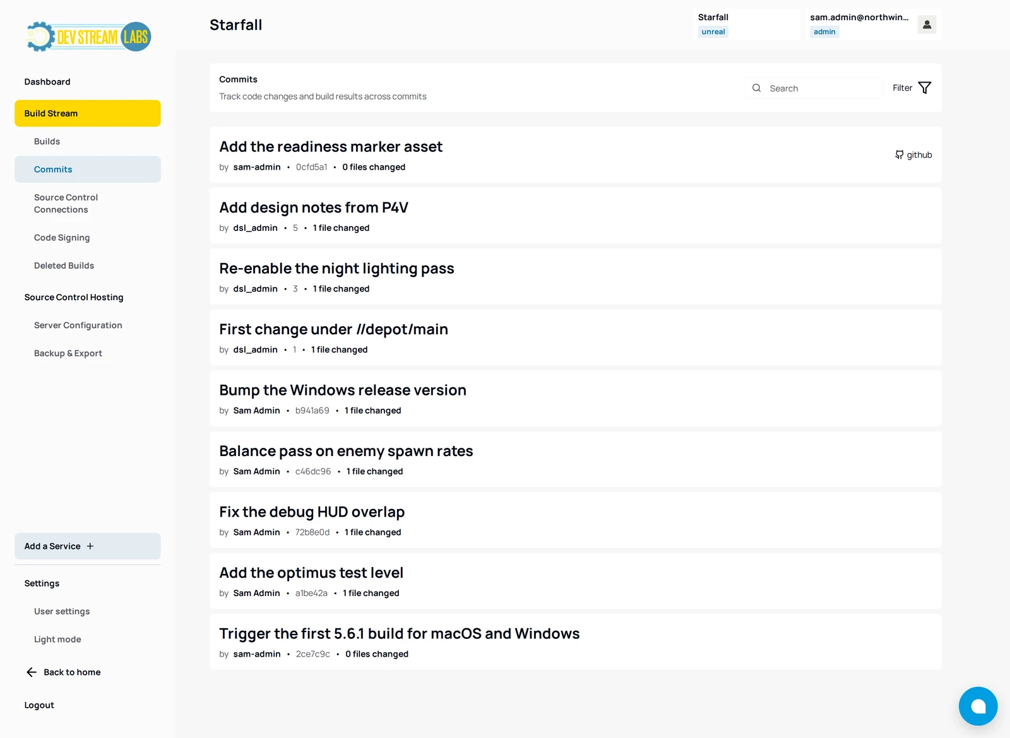Click the 'admin' role badge
This screenshot has width=1010, height=738.
[824, 32]
